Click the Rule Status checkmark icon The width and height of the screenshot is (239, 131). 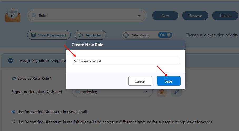pyautogui.click(x=126, y=35)
